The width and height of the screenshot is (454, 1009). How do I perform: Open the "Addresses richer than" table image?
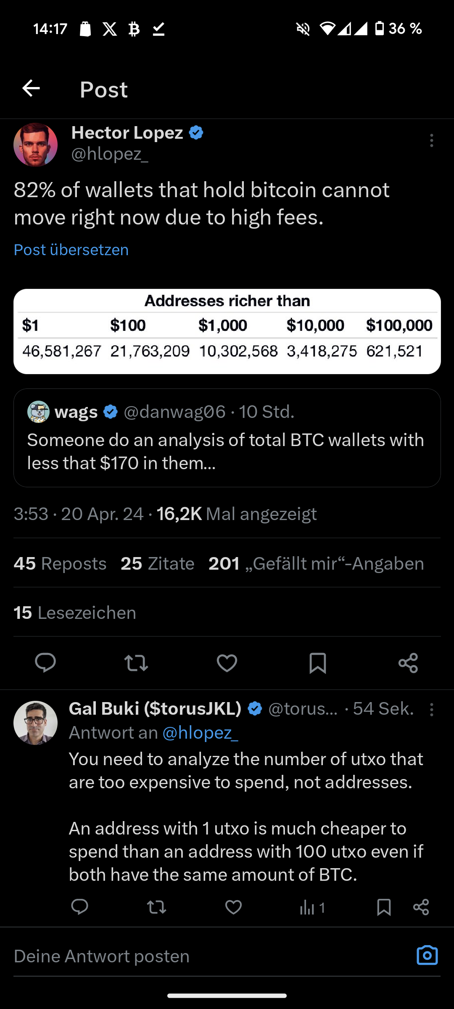coord(227,331)
